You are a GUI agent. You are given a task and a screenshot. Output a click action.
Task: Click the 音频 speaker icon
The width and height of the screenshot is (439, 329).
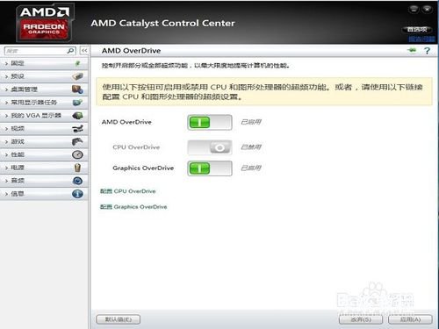click(x=77, y=181)
